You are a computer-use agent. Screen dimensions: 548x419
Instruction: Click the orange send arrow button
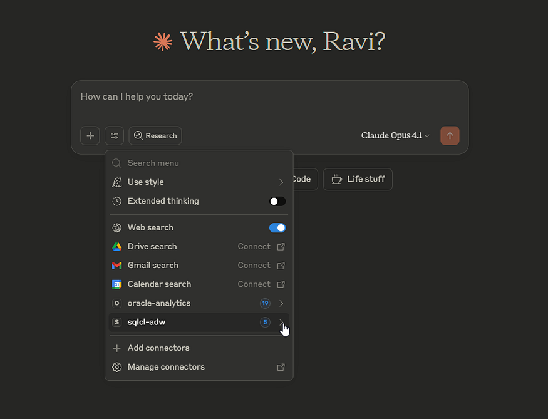point(450,135)
